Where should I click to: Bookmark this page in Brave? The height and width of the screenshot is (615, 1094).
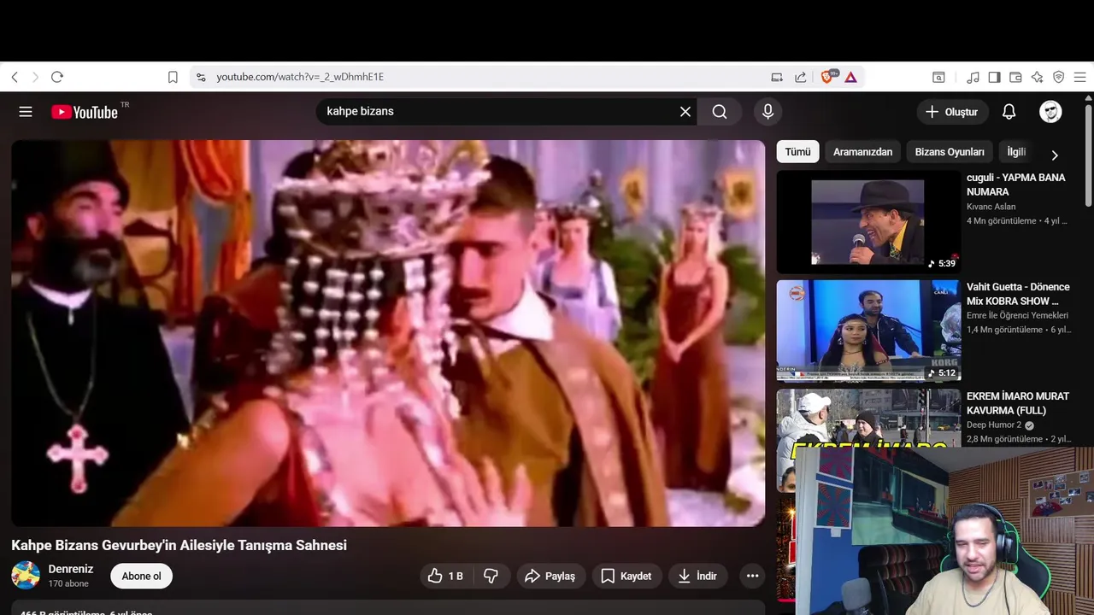173,77
